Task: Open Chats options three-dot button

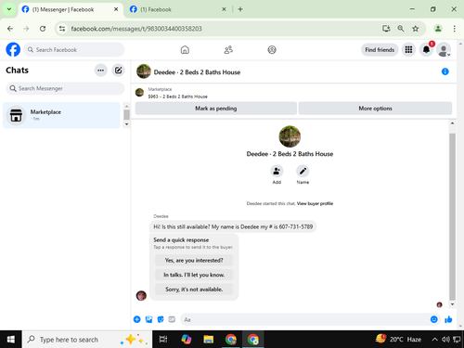Action: coord(100,71)
